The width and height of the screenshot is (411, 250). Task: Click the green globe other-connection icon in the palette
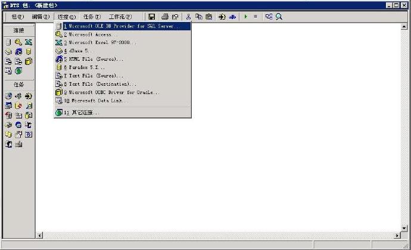(x=18, y=71)
